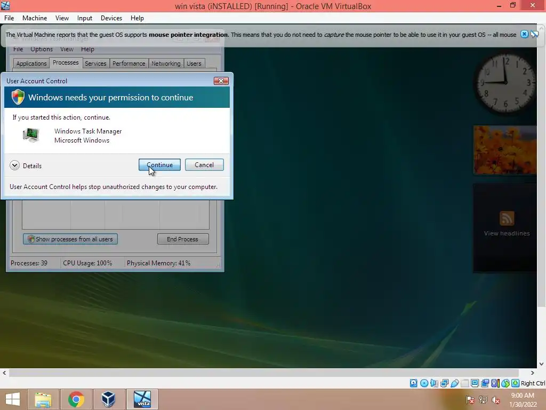
Task: Click the Windows Task Manager program icon
Action: 31,135
